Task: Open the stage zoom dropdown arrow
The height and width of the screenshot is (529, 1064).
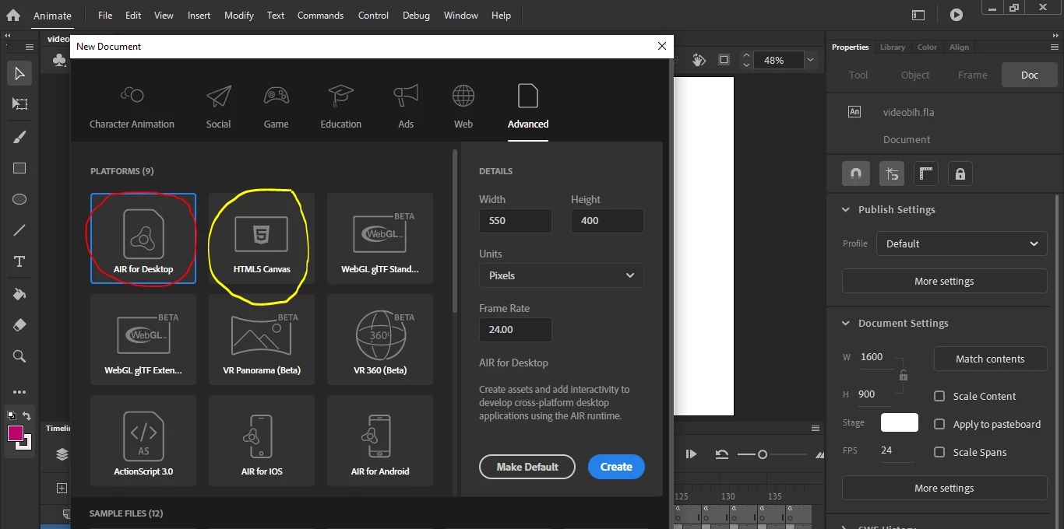Action: coord(810,60)
